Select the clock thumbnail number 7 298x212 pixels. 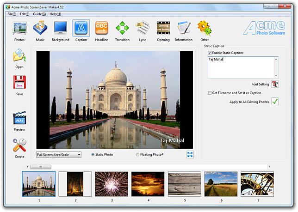click(257, 184)
